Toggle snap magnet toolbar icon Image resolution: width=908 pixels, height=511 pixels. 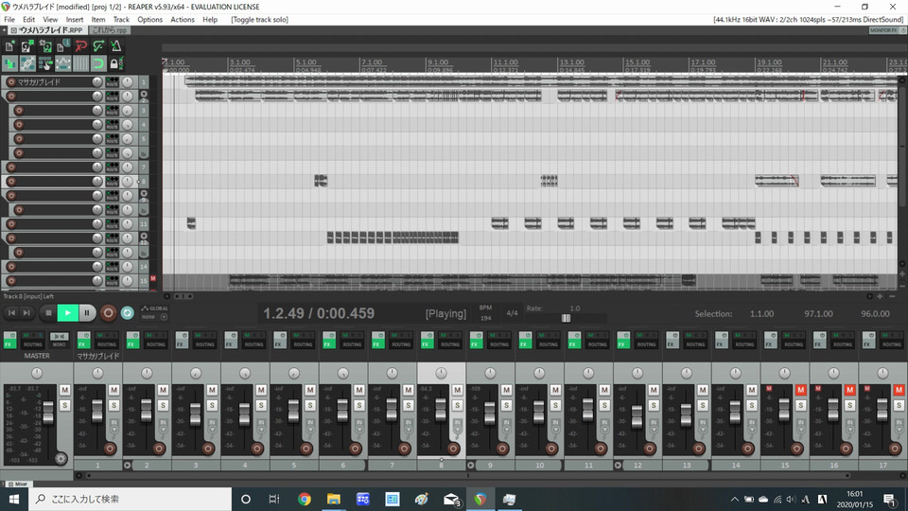click(97, 63)
